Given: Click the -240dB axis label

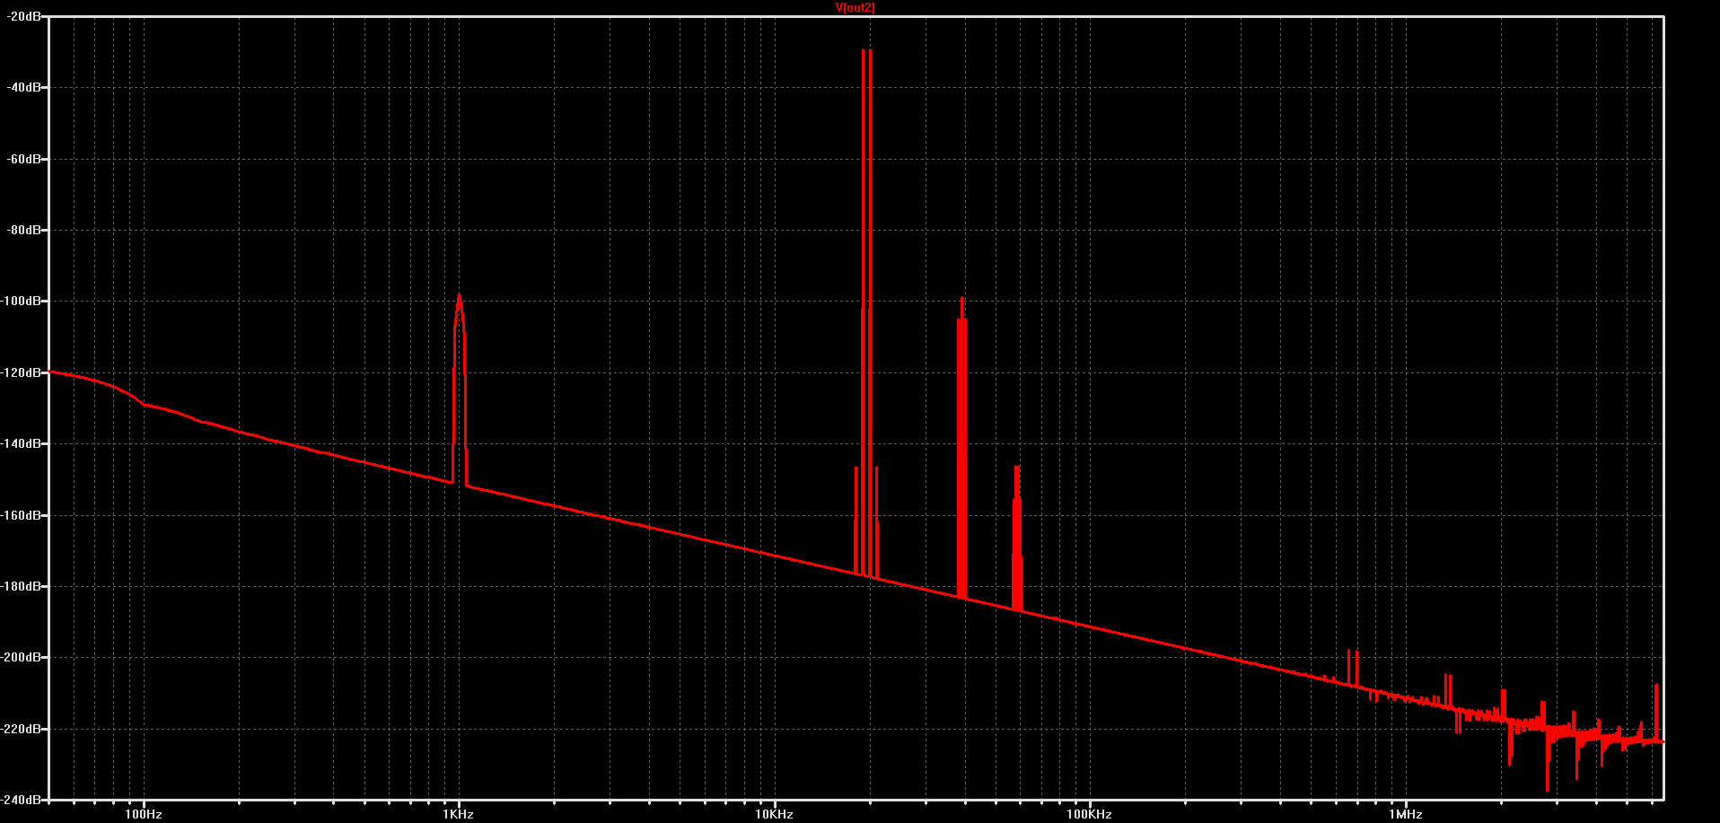Looking at the screenshot, I should click(x=21, y=799).
